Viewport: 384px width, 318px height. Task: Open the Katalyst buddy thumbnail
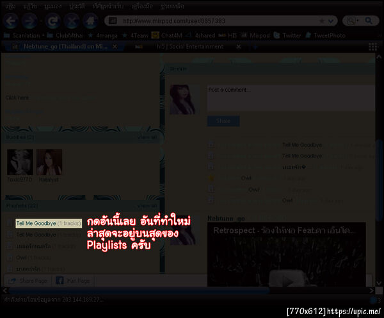point(49,162)
